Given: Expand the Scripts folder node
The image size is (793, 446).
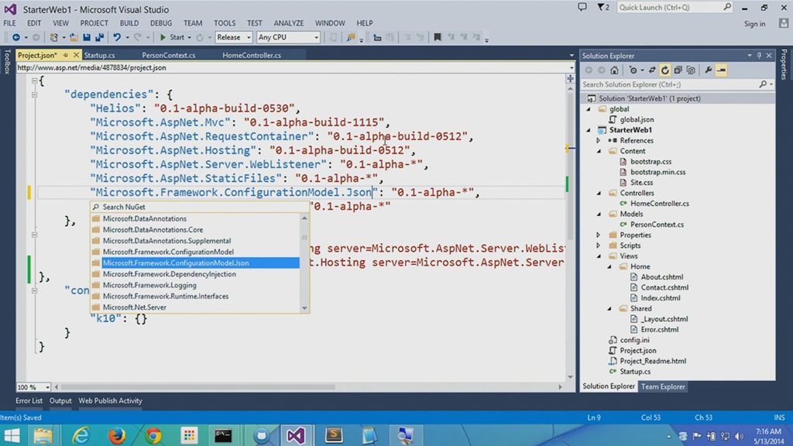Looking at the screenshot, I should 599,245.
